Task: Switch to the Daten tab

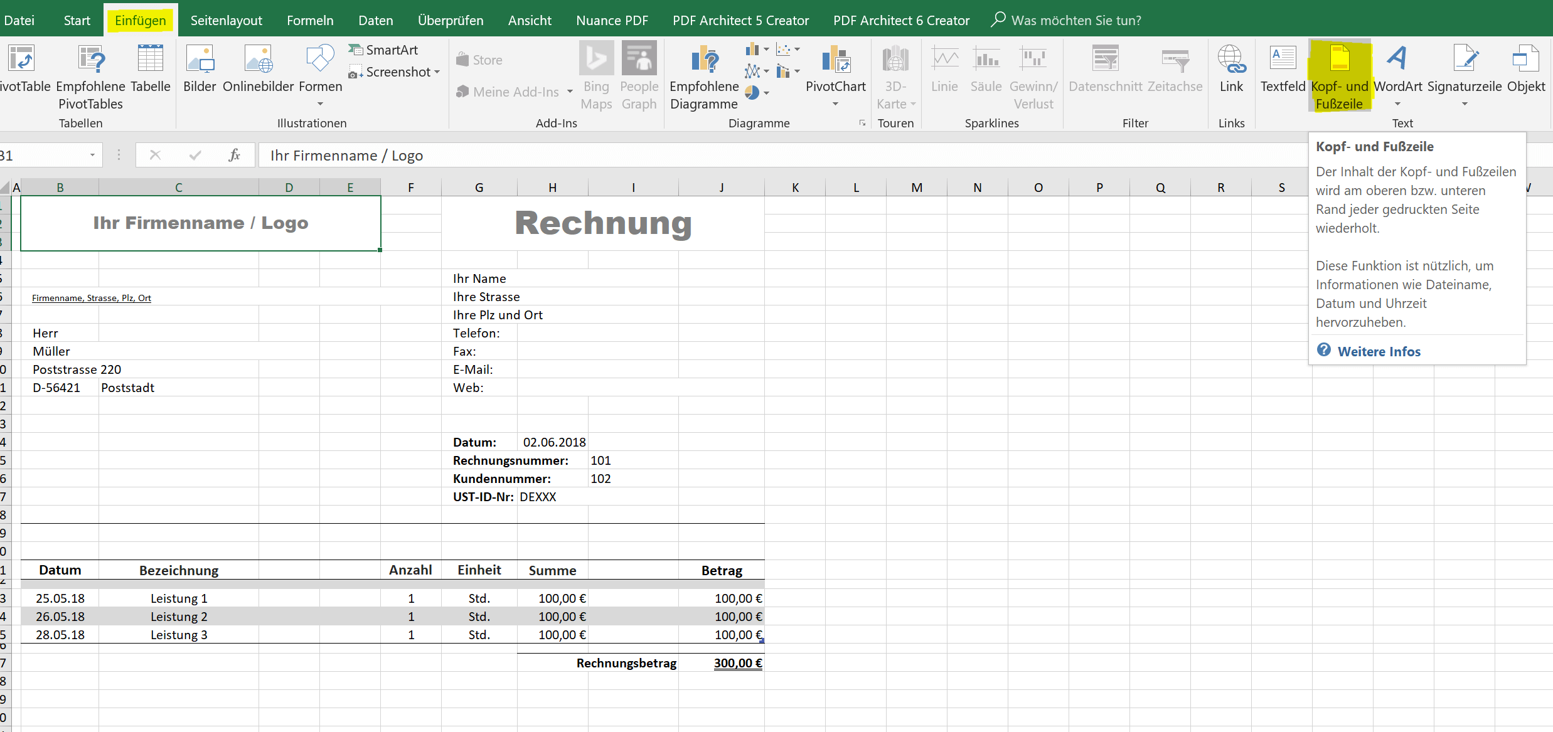Action: pyautogui.click(x=376, y=20)
